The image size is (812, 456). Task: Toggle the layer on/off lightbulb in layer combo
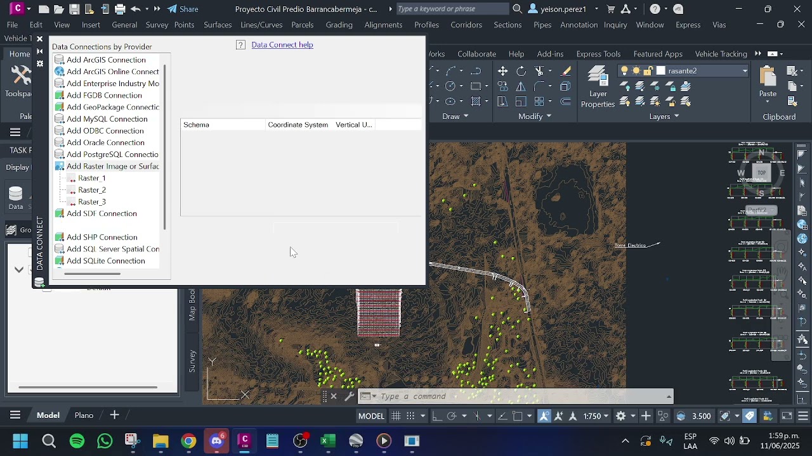(x=625, y=71)
